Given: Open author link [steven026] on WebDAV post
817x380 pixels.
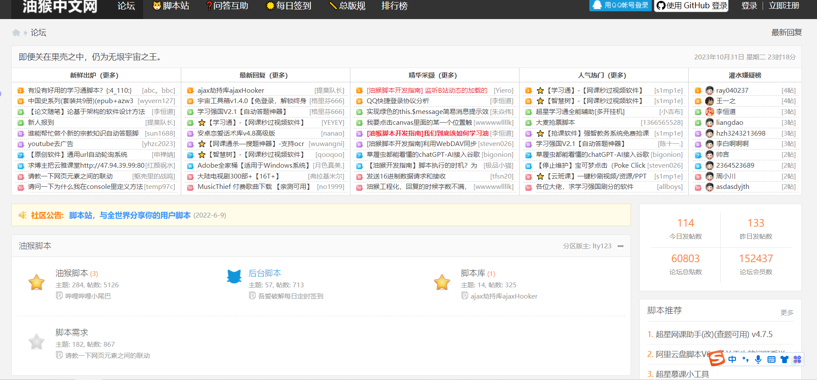Looking at the screenshot, I should tap(496, 144).
